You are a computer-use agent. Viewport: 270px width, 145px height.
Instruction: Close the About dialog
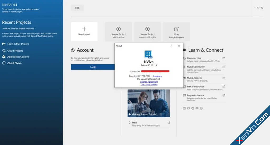[x=179, y=46]
